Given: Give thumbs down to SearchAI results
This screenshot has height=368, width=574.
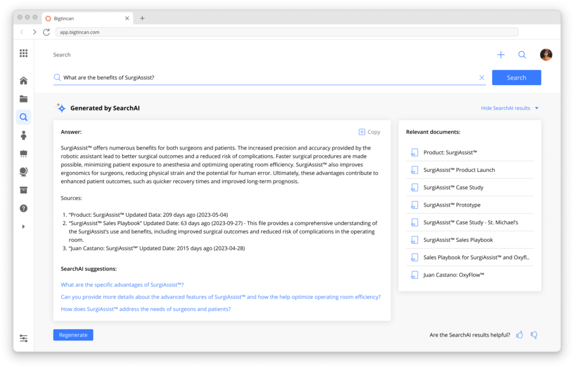Looking at the screenshot, I should (534, 335).
